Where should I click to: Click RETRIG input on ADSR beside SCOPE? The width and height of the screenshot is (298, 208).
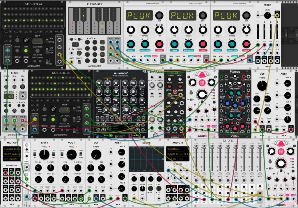[x=118, y=198]
